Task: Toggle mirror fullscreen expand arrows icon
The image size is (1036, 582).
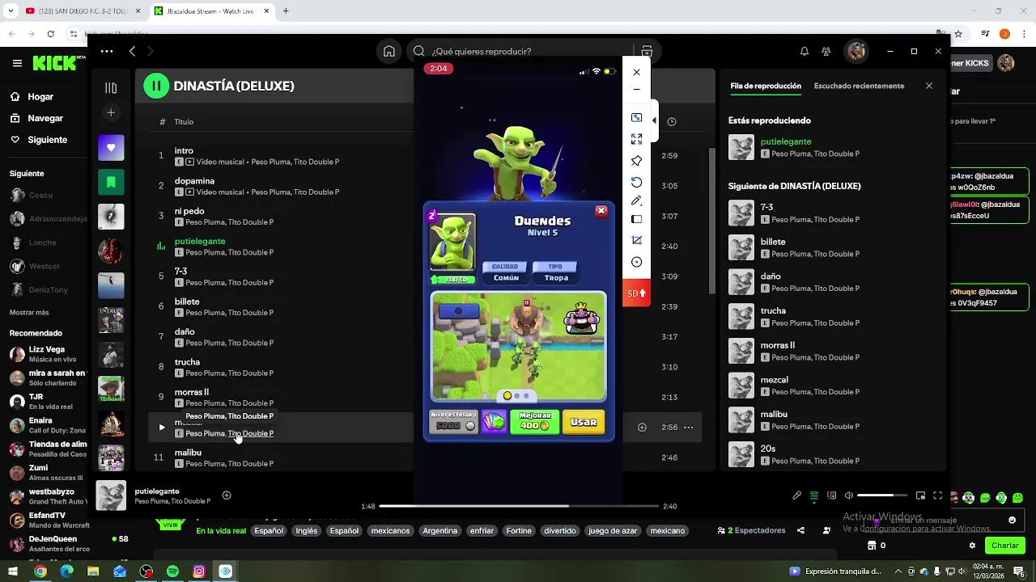Action: tap(636, 139)
